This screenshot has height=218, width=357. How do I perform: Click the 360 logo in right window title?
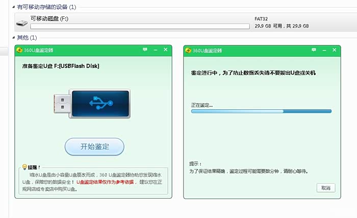tap(188, 50)
